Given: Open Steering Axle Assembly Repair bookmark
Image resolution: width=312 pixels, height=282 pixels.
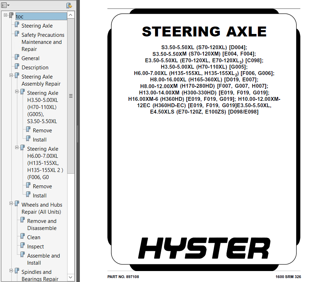Looking at the screenshot, I should (x=41, y=80).
